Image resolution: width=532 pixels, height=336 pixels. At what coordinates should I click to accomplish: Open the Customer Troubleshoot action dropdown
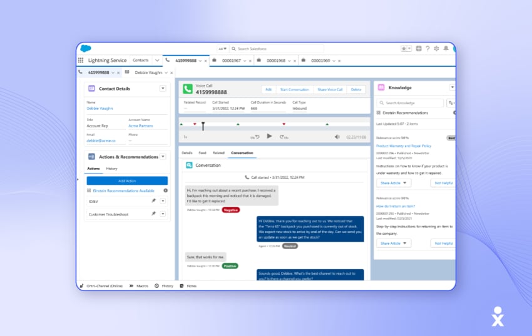coord(163,214)
